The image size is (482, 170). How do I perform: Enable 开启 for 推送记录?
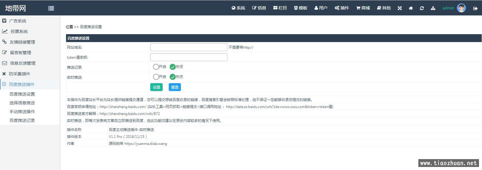point(156,67)
